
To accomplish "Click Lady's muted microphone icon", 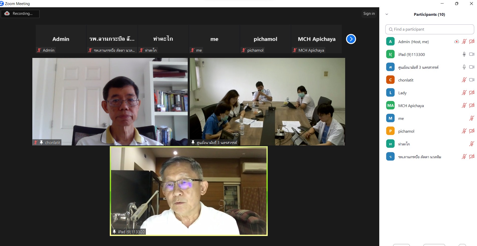I will (x=464, y=93).
